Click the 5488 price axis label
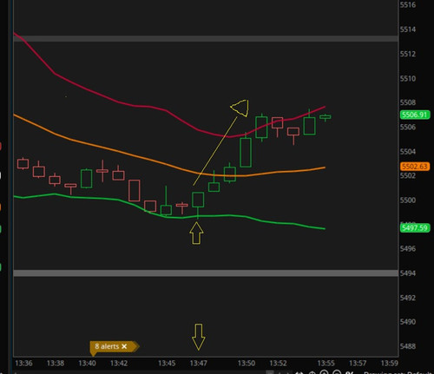Screen dimensions: 434x374 point(408,346)
